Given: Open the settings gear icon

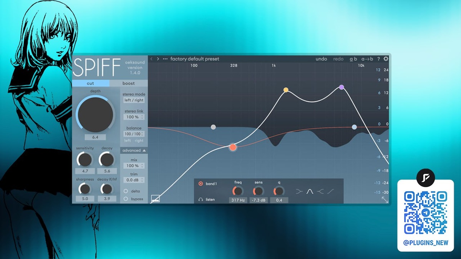Looking at the screenshot, I should pyautogui.click(x=386, y=59).
